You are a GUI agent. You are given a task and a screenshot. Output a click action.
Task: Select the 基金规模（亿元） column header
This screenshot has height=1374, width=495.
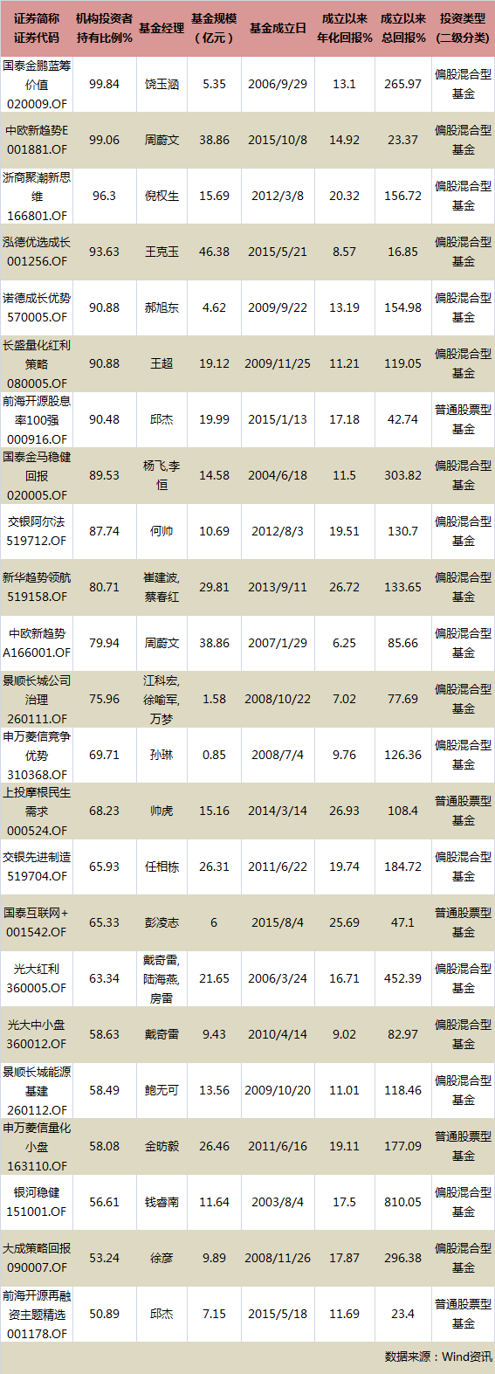(214, 28)
